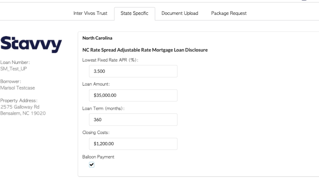Click the Balloon Payment label
This screenshot has height=183, width=319.
[98, 157]
